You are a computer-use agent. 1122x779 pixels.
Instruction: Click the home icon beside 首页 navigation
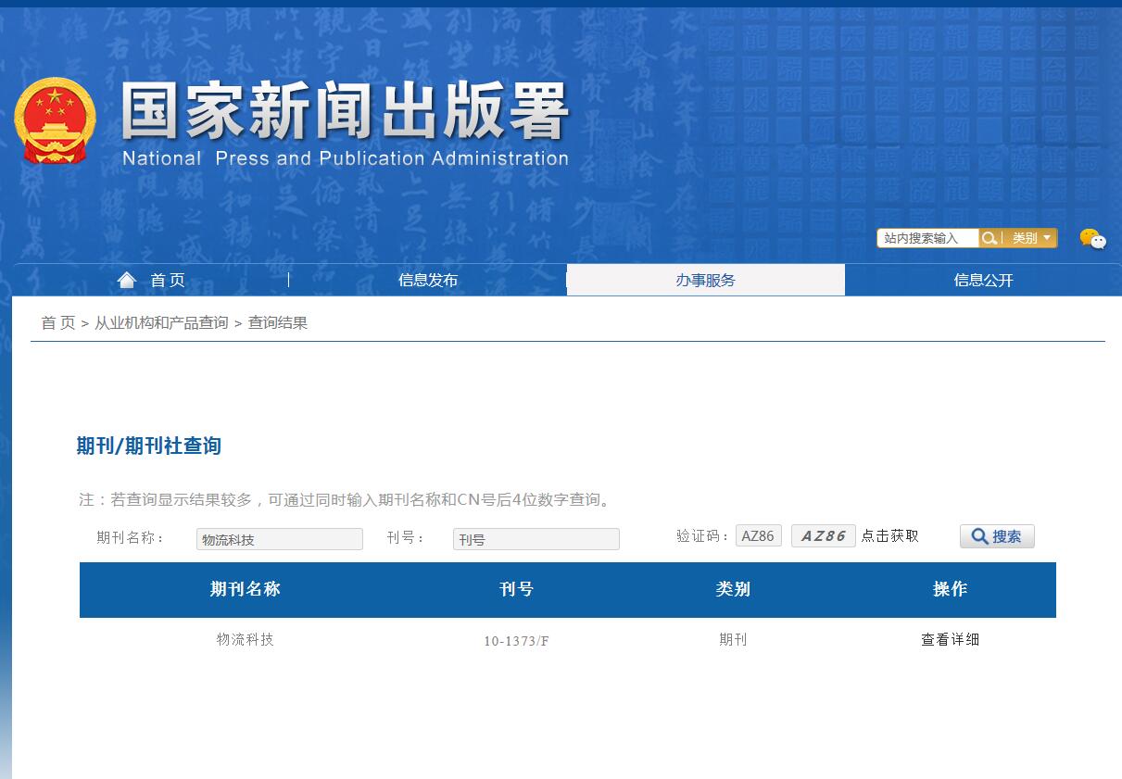[x=127, y=280]
